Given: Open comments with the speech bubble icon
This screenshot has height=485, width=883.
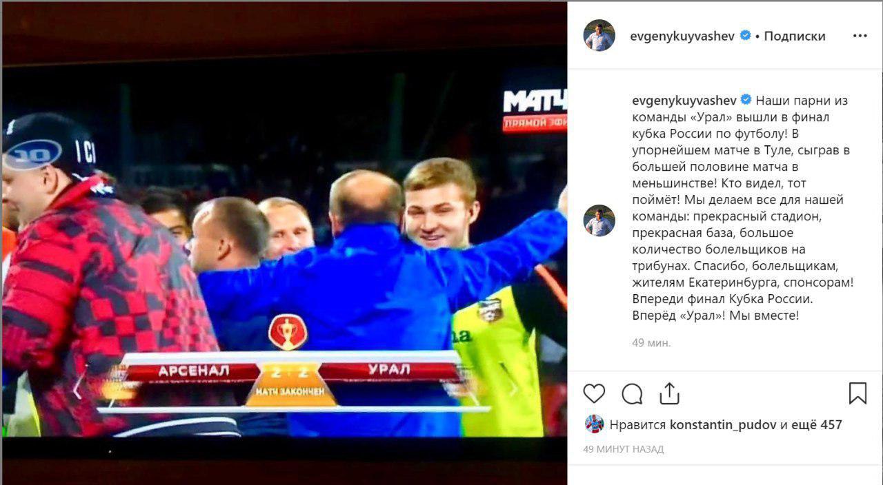Looking at the screenshot, I should [632, 393].
